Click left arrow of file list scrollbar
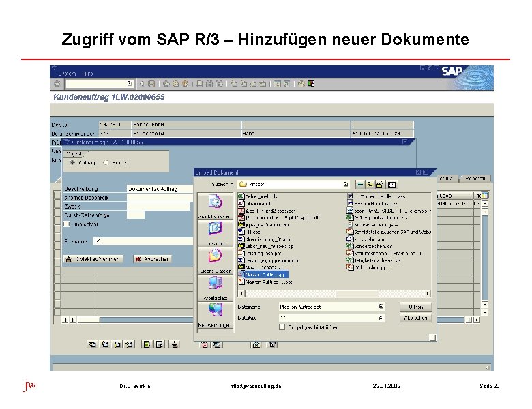 tap(241, 294)
